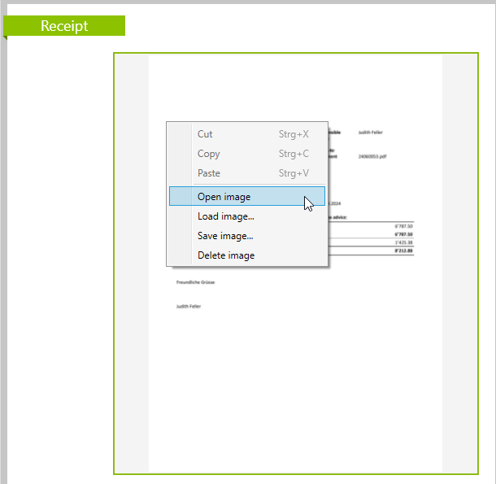The image size is (496, 484).
Task: Click the total amount 8'212.88
Action: 403,251
